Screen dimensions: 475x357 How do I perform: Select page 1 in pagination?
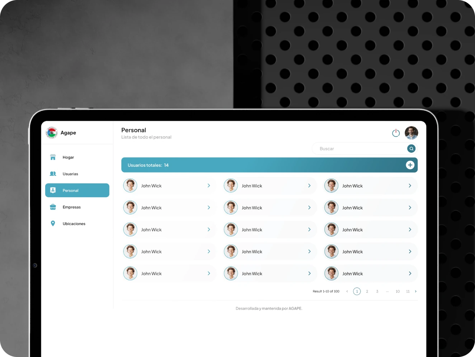point(357,291)
